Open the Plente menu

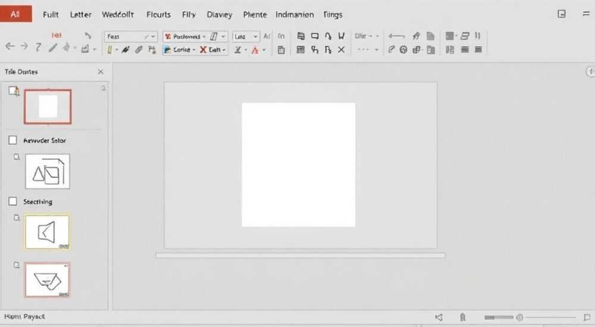click(x=255, y=14)
